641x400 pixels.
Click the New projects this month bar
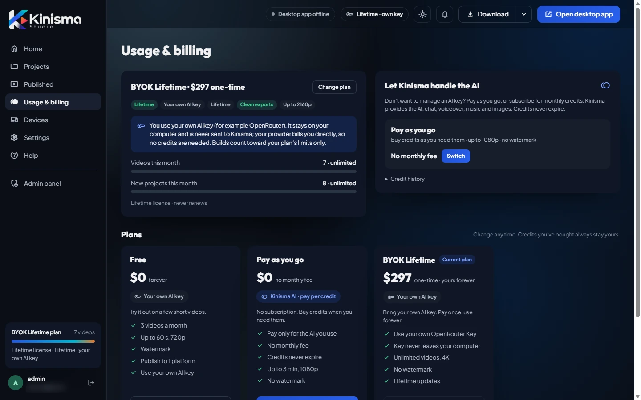(243, 192)
